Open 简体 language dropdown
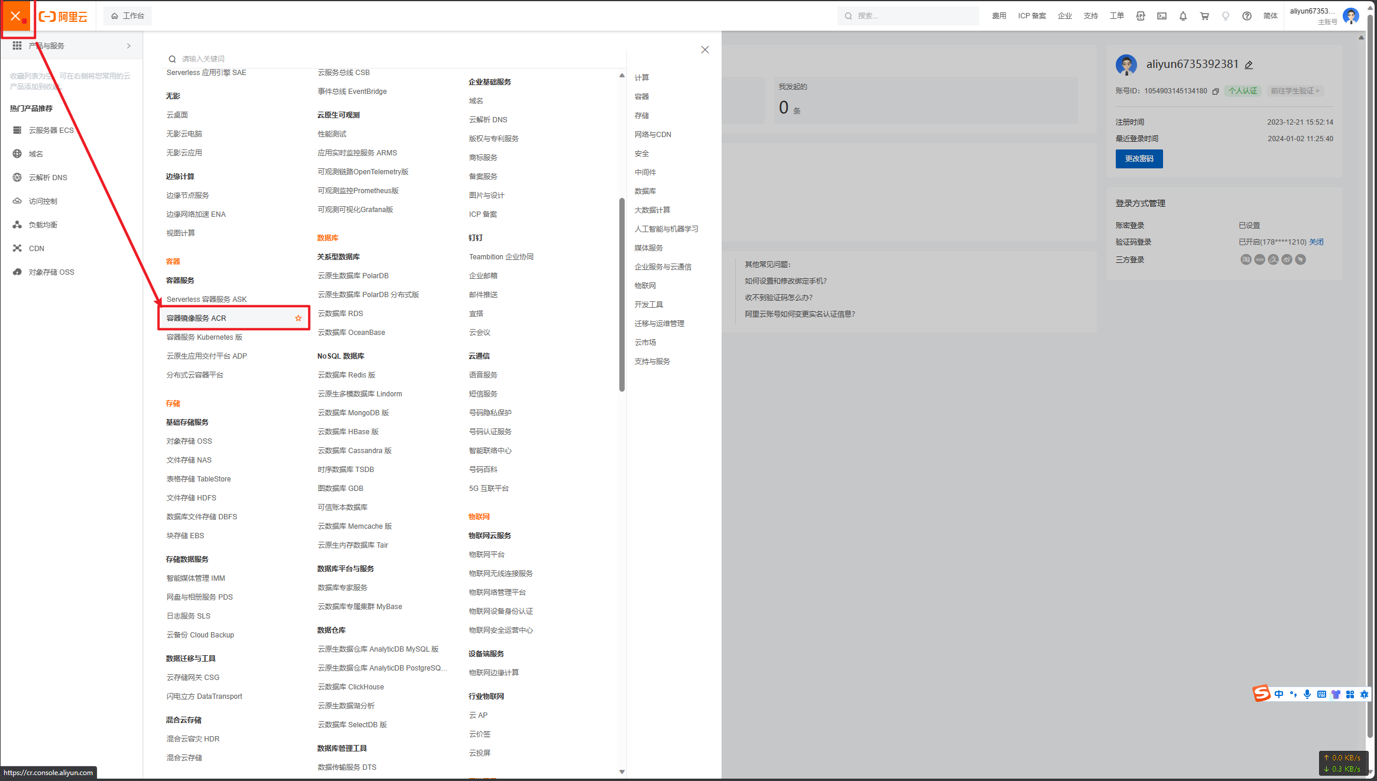The image size is (1377, 781). tap(1270, 16)
